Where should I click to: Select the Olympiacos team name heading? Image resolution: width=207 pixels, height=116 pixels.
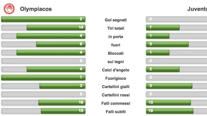(x=36, y=9)
